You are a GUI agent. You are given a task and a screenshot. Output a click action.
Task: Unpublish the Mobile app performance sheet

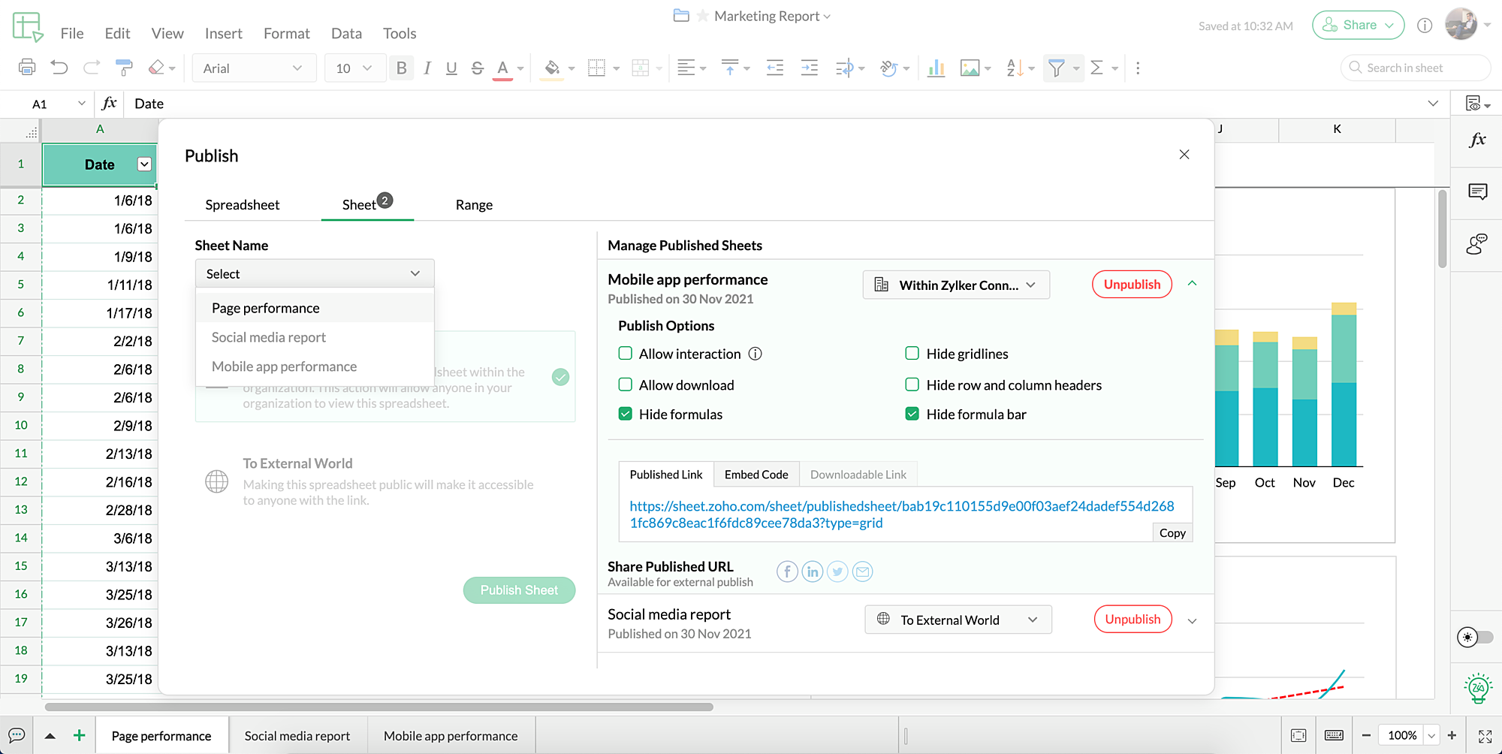click(x=1132, y=285)
